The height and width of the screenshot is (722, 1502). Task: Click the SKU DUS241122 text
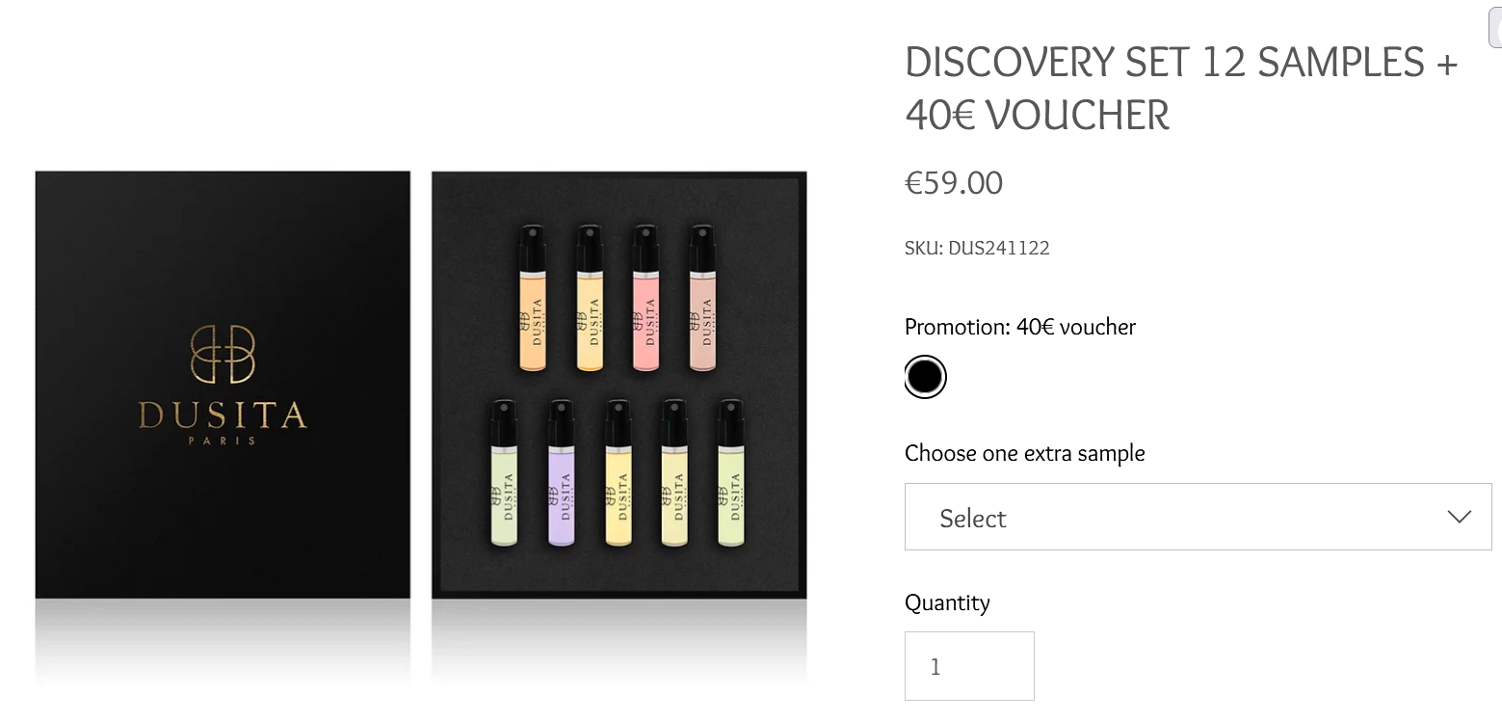(976, 248)
